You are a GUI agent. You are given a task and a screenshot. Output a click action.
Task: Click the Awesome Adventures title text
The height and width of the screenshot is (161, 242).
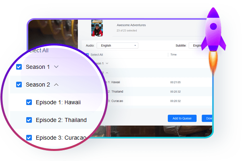pyautogui.click(x=131, y=25)
